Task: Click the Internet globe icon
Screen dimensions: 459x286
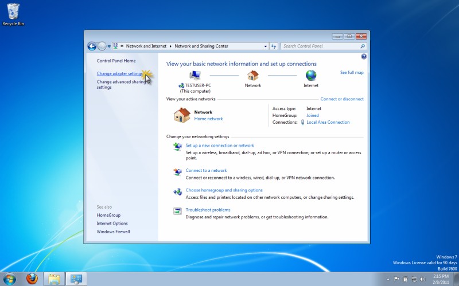Action: (x=311, y=76)
